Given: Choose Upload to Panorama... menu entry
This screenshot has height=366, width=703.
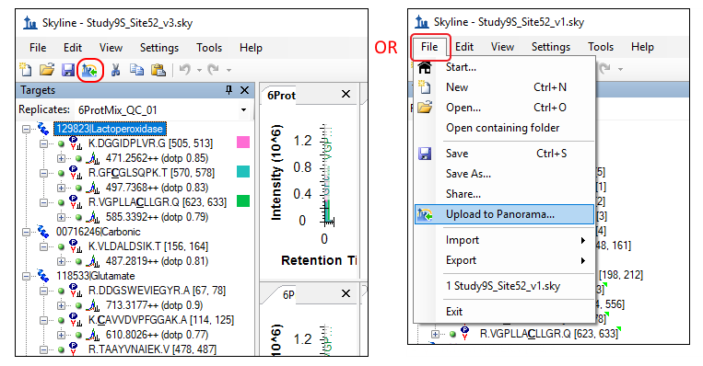Looking at the screenshot, I should point(504,215).
